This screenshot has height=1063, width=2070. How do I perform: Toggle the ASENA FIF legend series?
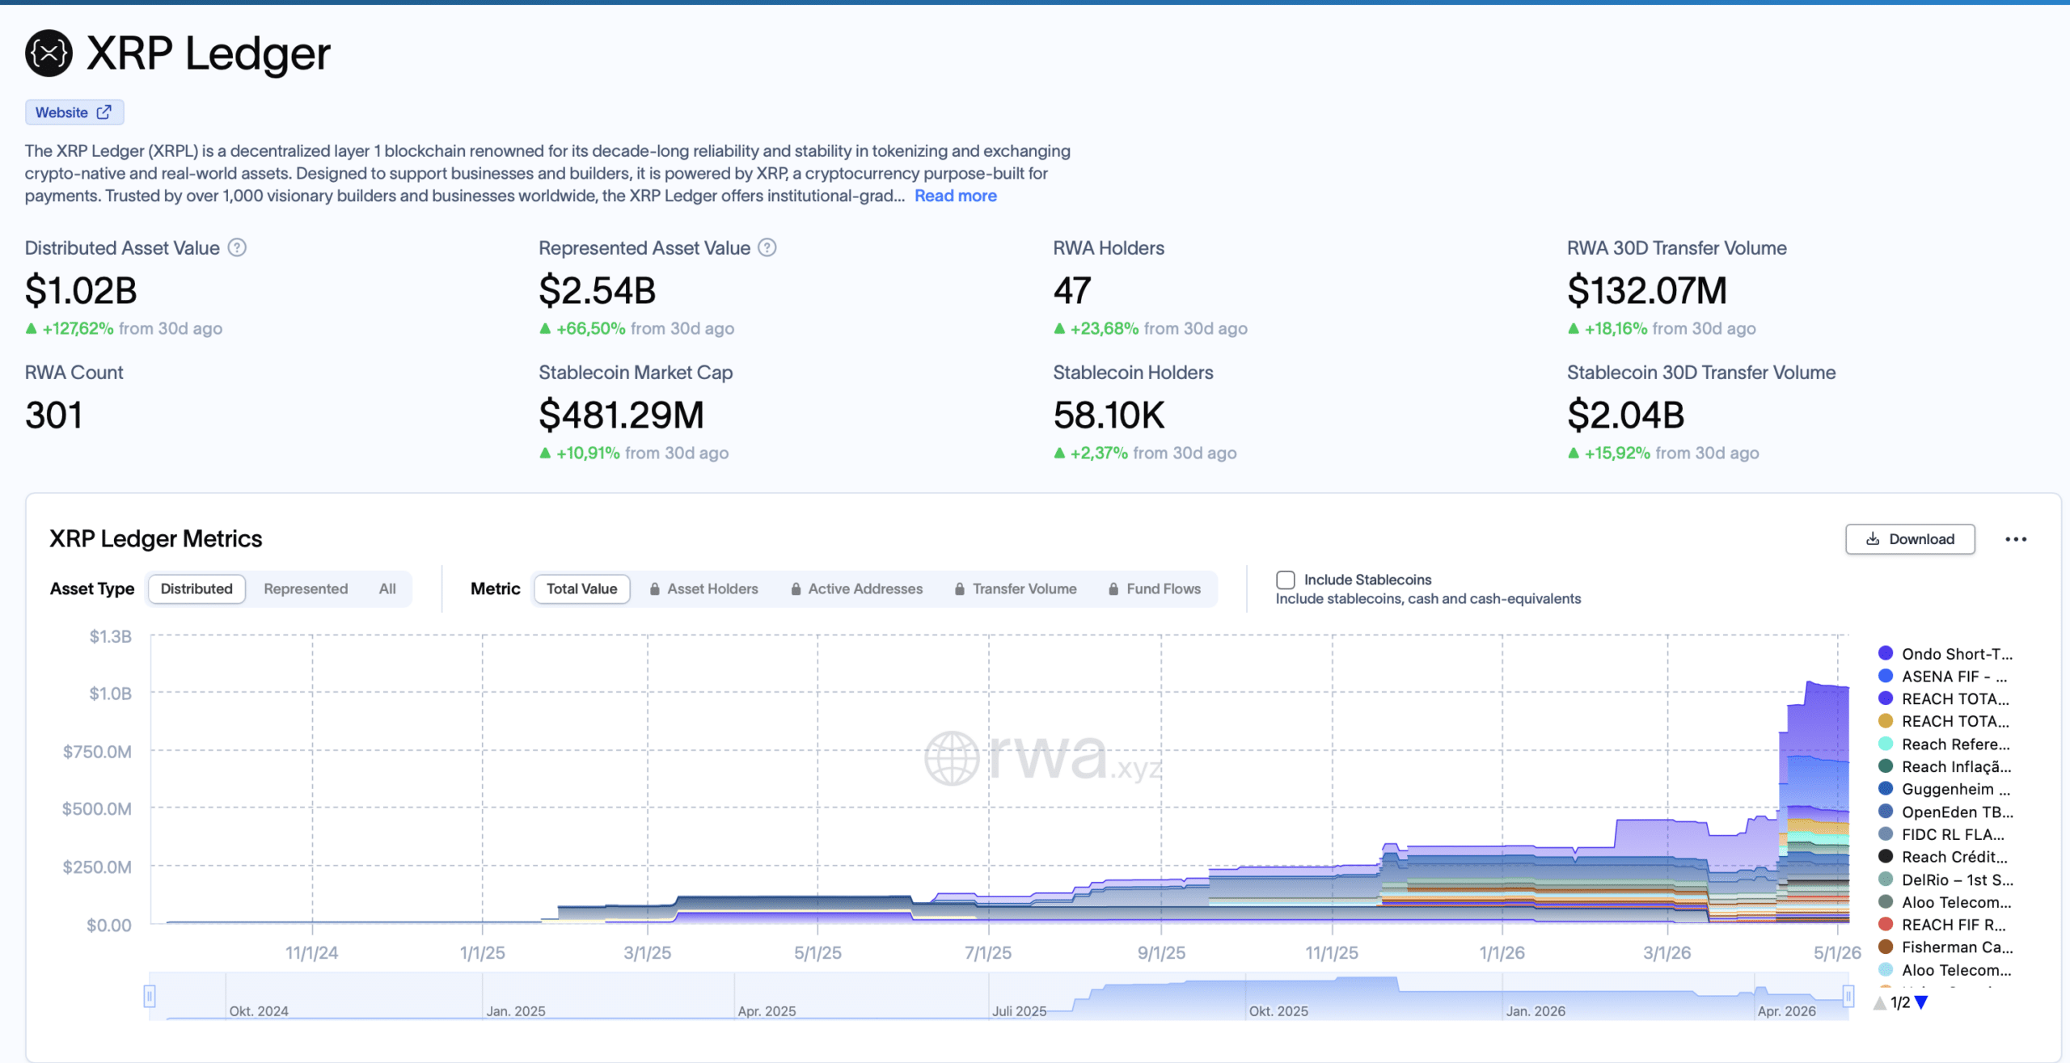(x=1943, y=677)
